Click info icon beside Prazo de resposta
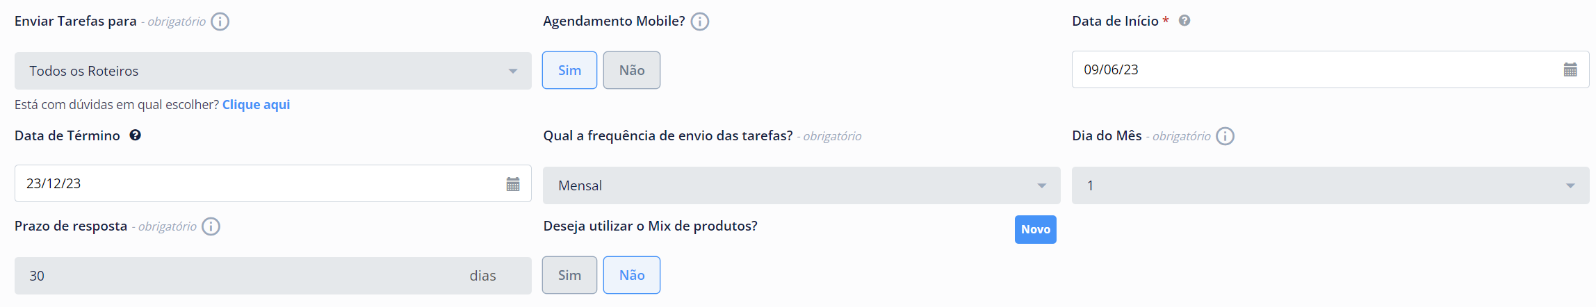This screenshot has height=307, width=1596. click(211, 226)
